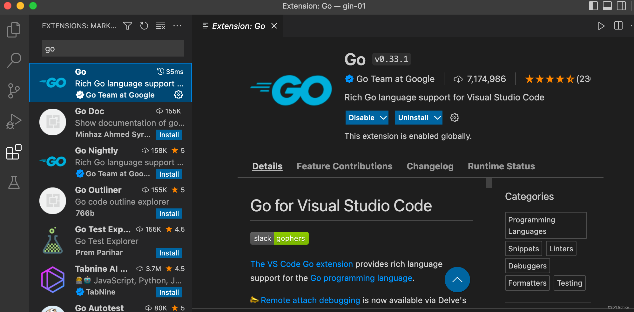
Task: Open the Testing flask icon view
Action: (14, 182)
